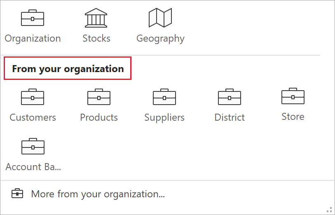This screenshot has width=335, height=215.
Task: Click the small briefcase beside More from your organization
Action: coord(17,194)
